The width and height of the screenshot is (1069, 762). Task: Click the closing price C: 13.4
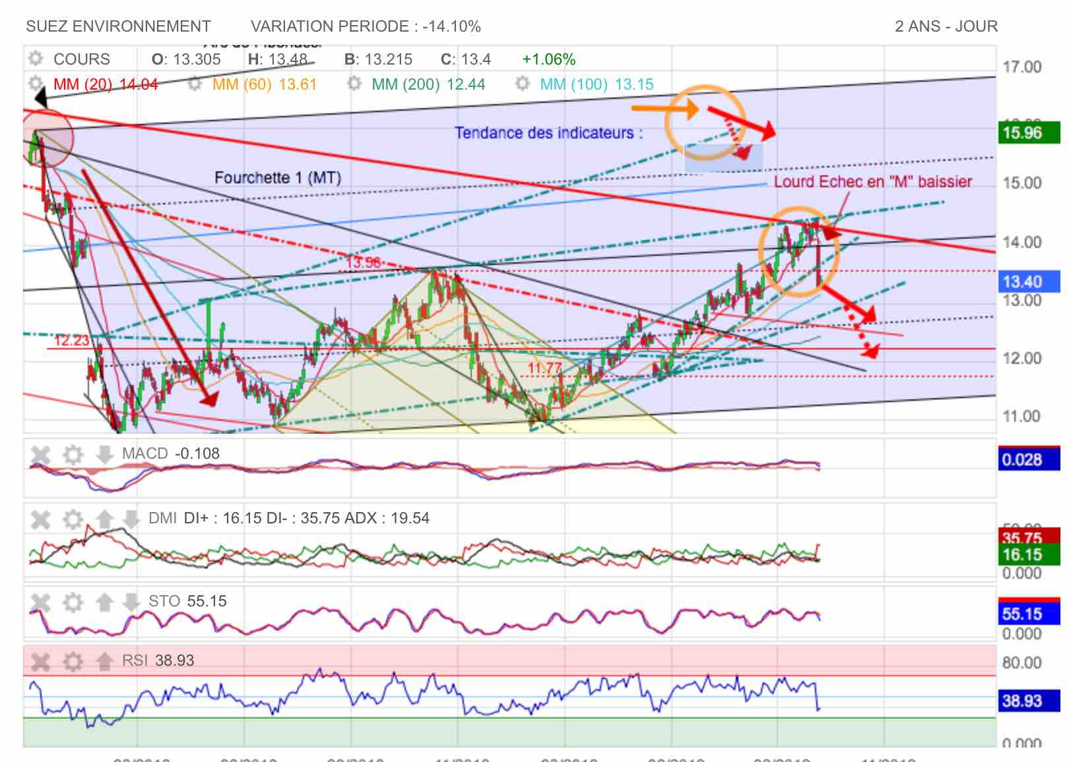(x=466, y=59)
